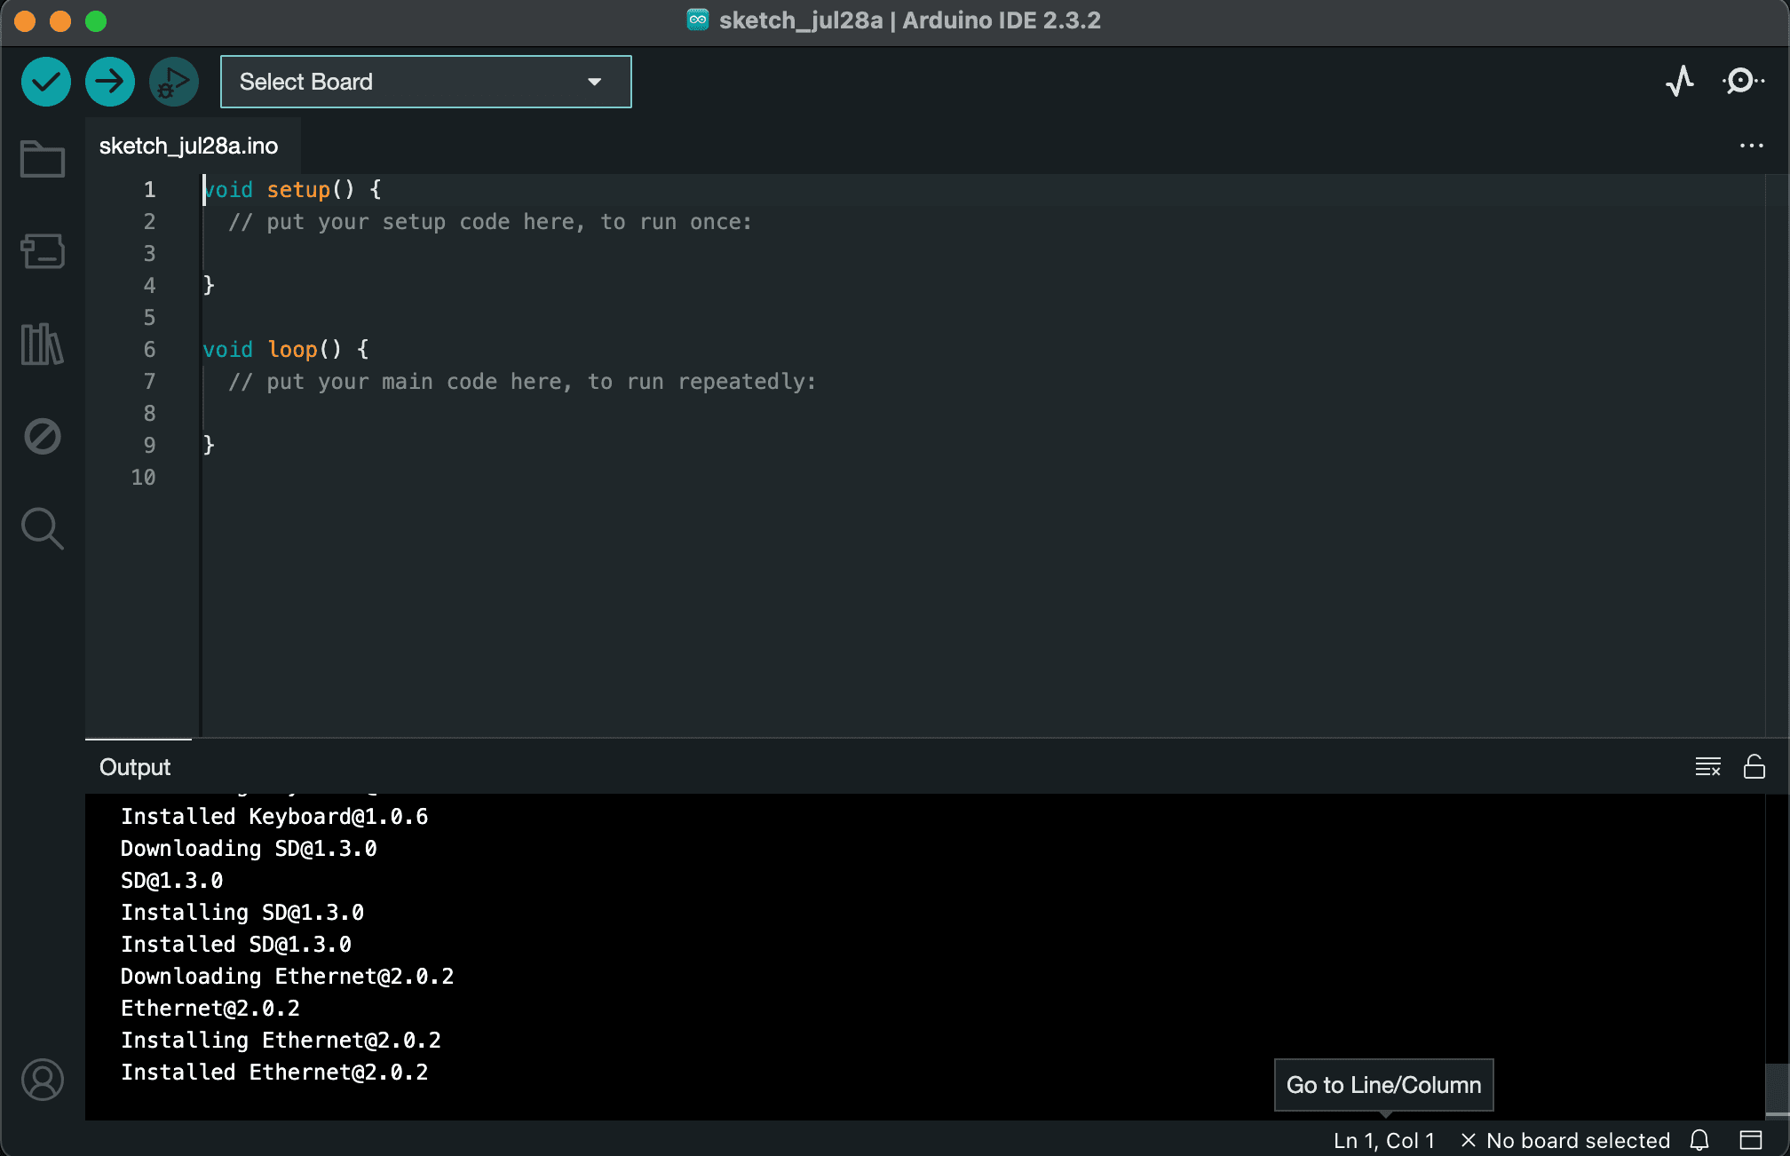The width and height of the screenshot is (1790, 1156).
Task: Open the Sketchbook folder panel
Action: pyautogui.click(x=43, y=159)
